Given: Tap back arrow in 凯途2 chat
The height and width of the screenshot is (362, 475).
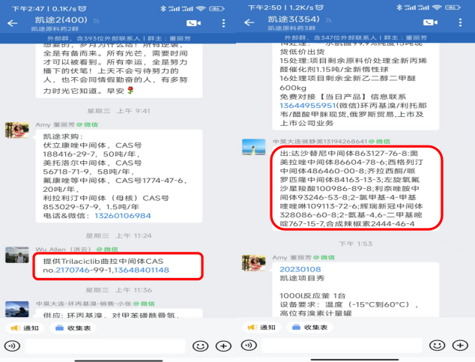Looking at the screenshot, I should point(13,23).
